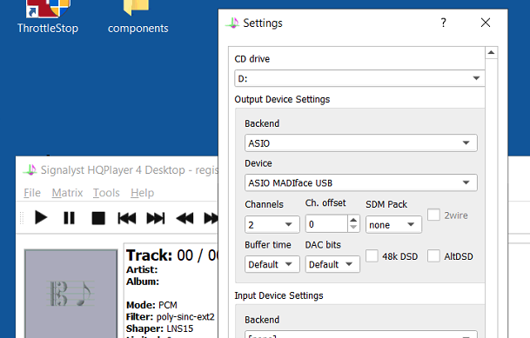Open the ThrottleStop desktop shortcut
Viewport: 530px width, 338px height.
48,17
